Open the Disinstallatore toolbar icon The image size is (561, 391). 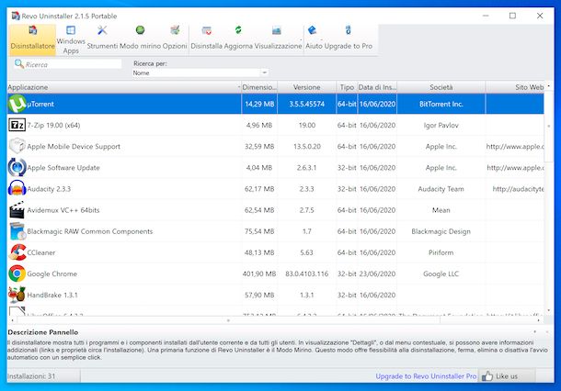point(32,30)
